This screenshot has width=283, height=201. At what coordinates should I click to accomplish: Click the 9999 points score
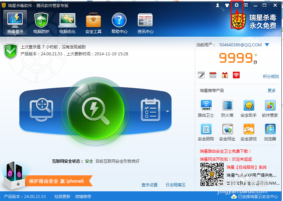click(x=236, y=58)
